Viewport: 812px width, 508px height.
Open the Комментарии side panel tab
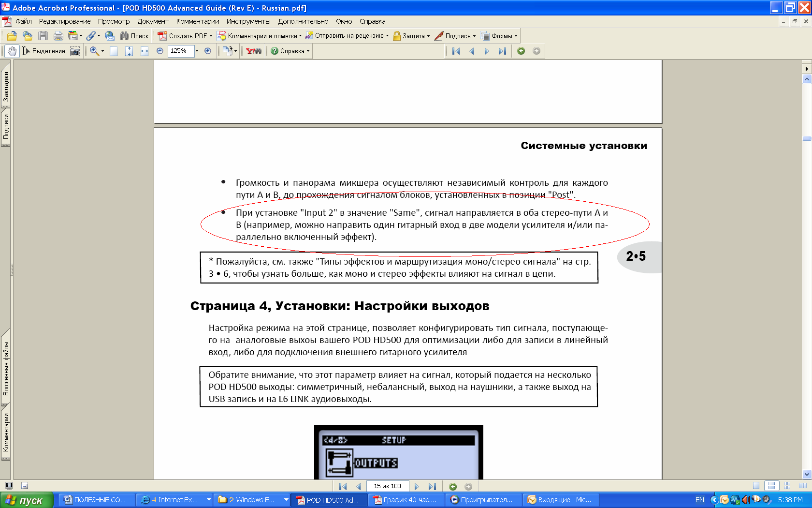[x=6, y=432]
